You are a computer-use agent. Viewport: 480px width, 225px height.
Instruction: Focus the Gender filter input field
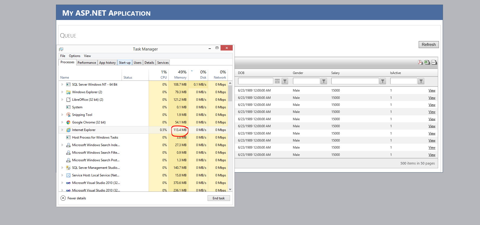[x=306, y=81]
